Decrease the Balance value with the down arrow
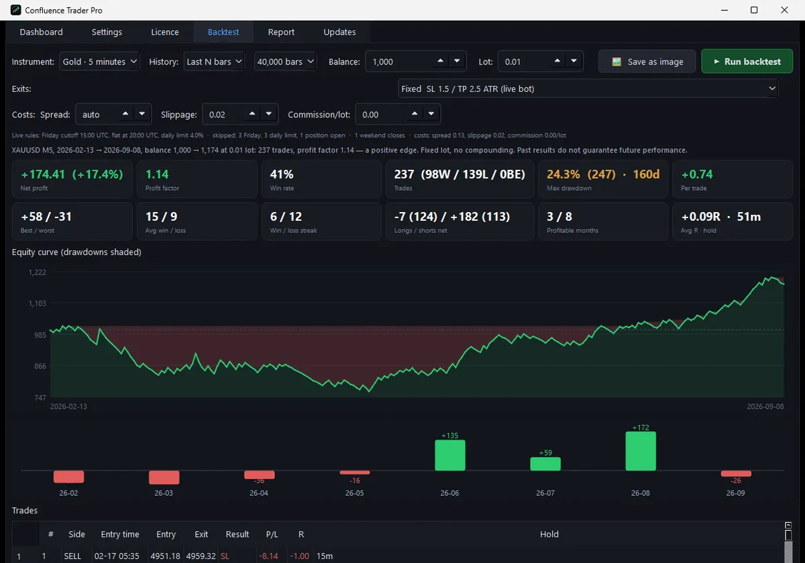This screenshot has width=805, height=563. (x=457, y=61)
